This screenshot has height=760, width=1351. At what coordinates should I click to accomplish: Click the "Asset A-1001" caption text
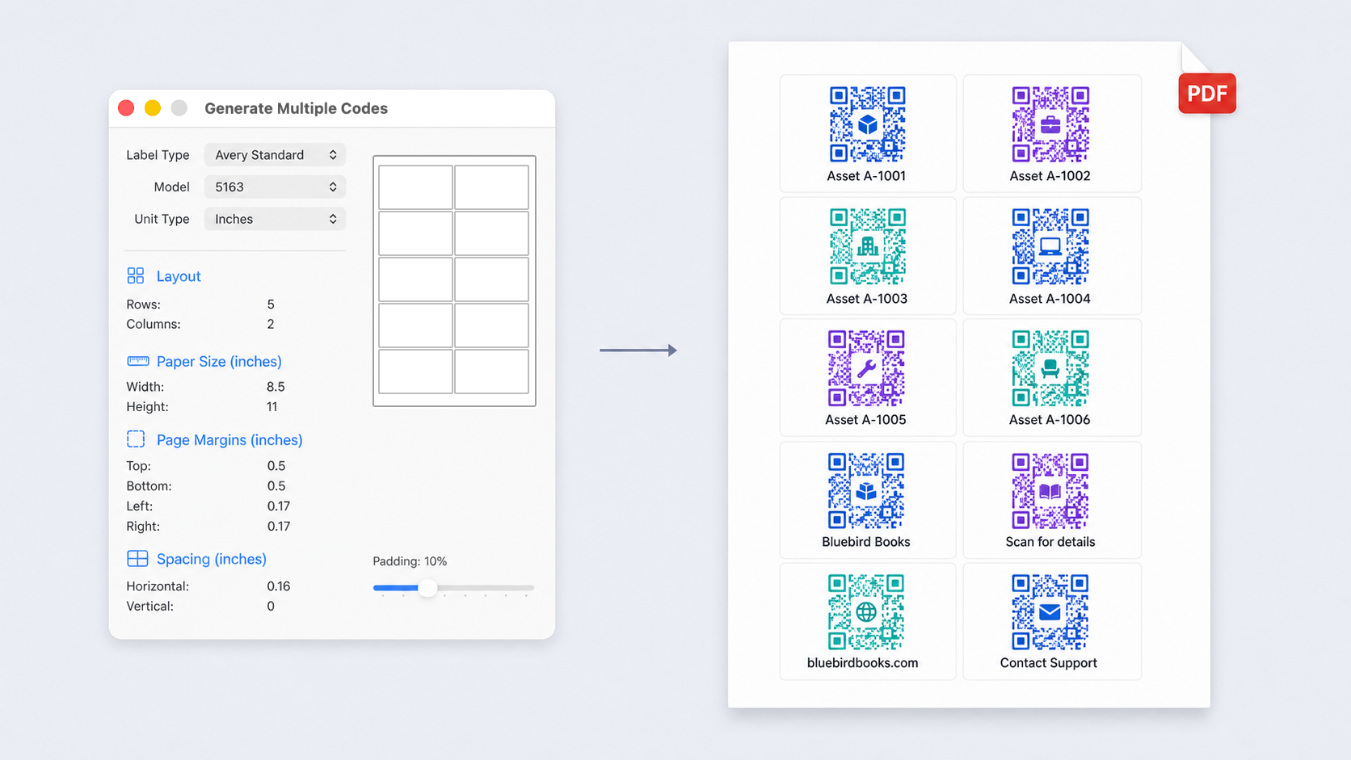(866, 176)
